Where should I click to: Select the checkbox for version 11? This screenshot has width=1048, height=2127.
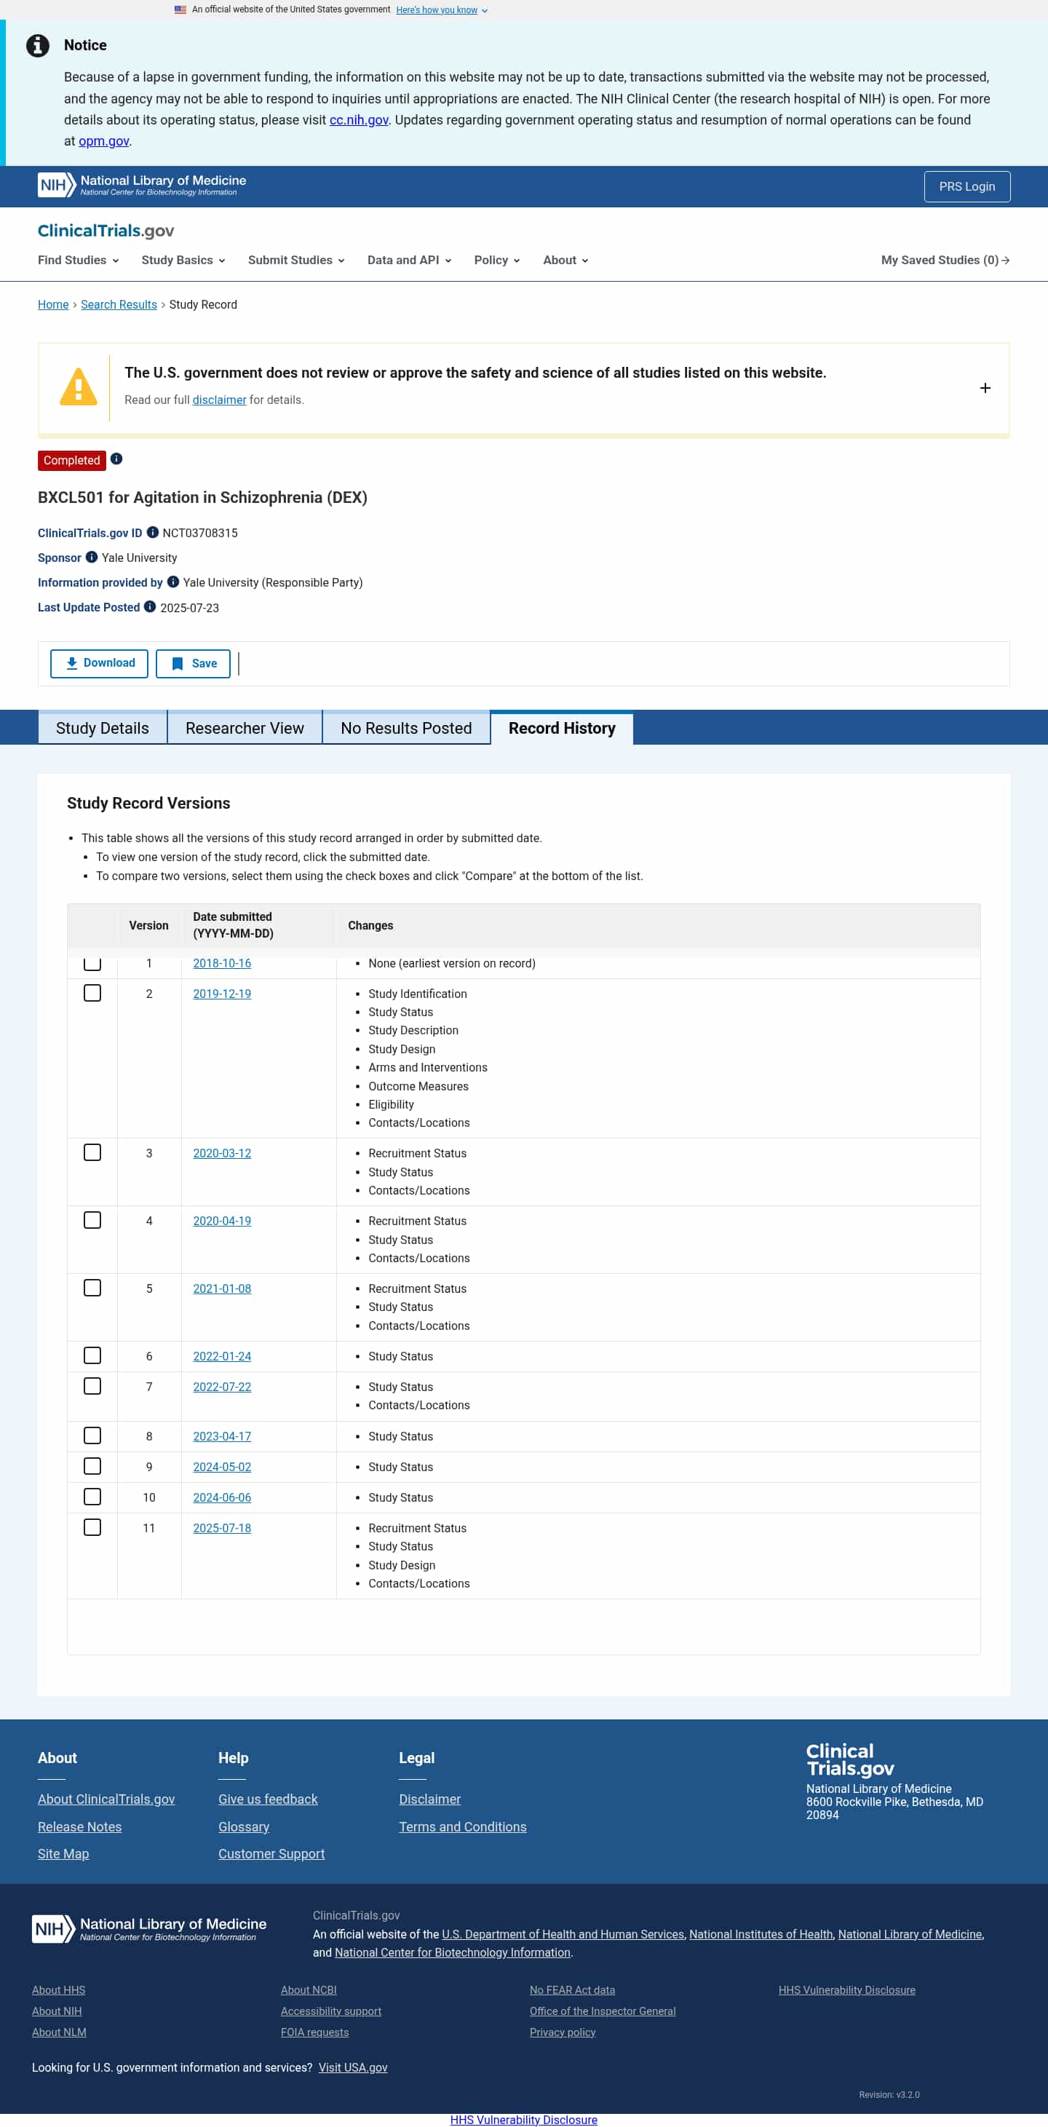pyautogui.click(x=92, y=1527)
